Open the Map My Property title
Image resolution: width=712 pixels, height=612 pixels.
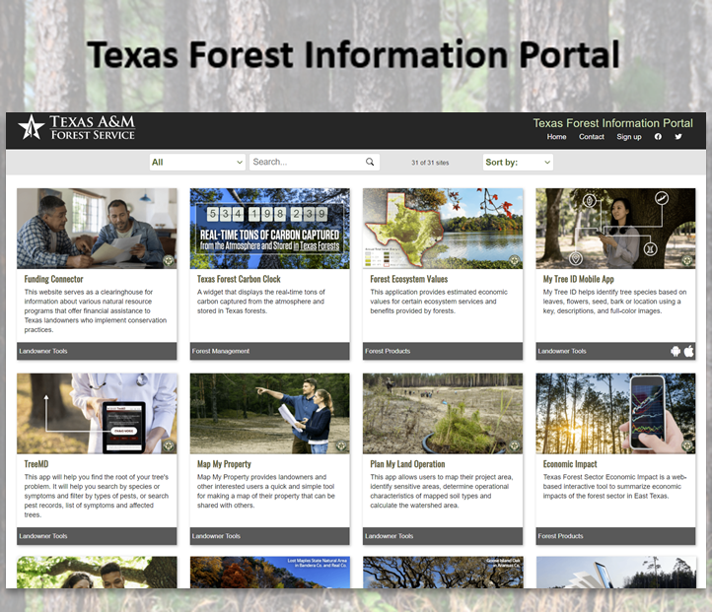click(x=224, y=464)
